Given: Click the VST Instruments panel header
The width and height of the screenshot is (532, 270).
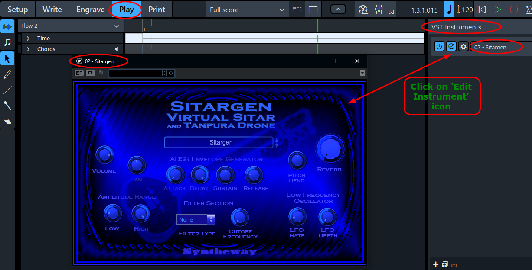Looking at the screenshot, I should (480, 27).
